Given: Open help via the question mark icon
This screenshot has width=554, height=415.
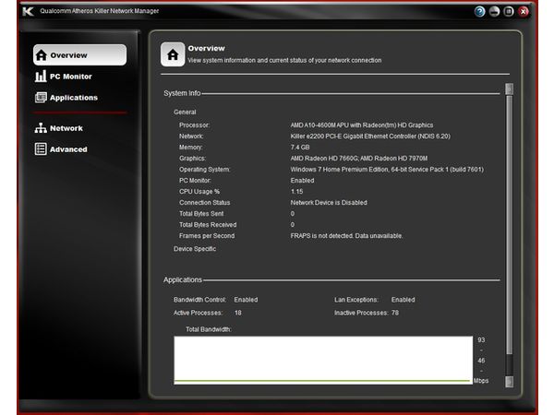Looking at the screenshot, I should 479,12.
